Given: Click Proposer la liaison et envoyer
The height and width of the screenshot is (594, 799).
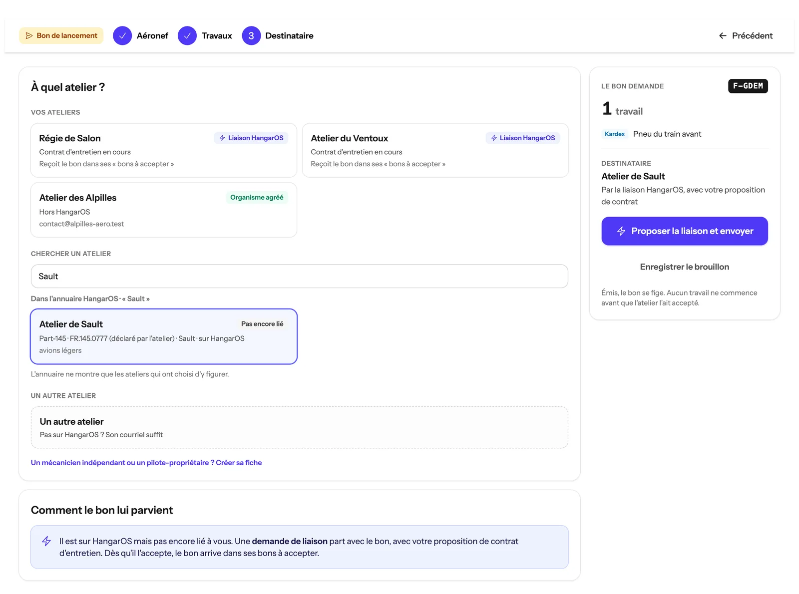Looking at the screenshot, I should 685,231.
